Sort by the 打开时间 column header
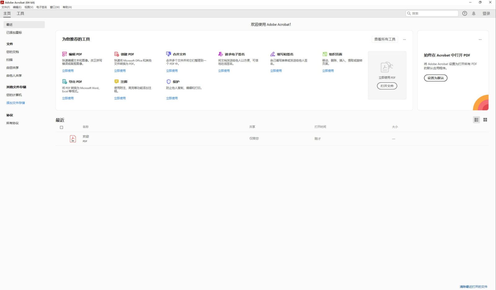The height and width of the screenshot is (290, 496). point(320,127)
